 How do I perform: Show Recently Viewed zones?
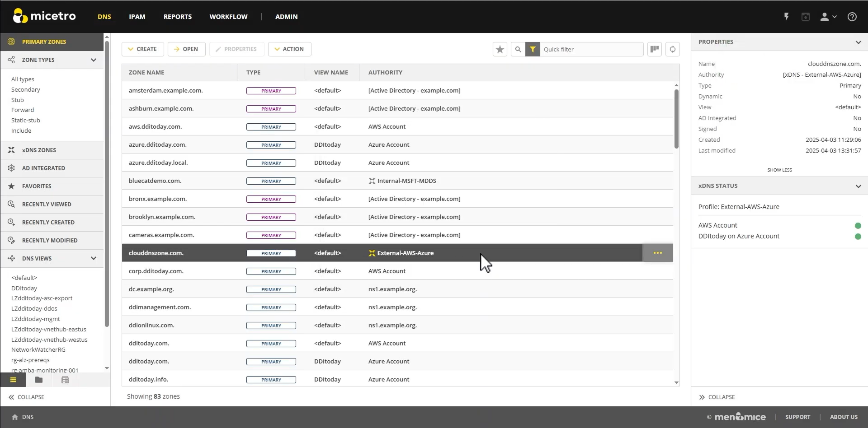(52, 204)
